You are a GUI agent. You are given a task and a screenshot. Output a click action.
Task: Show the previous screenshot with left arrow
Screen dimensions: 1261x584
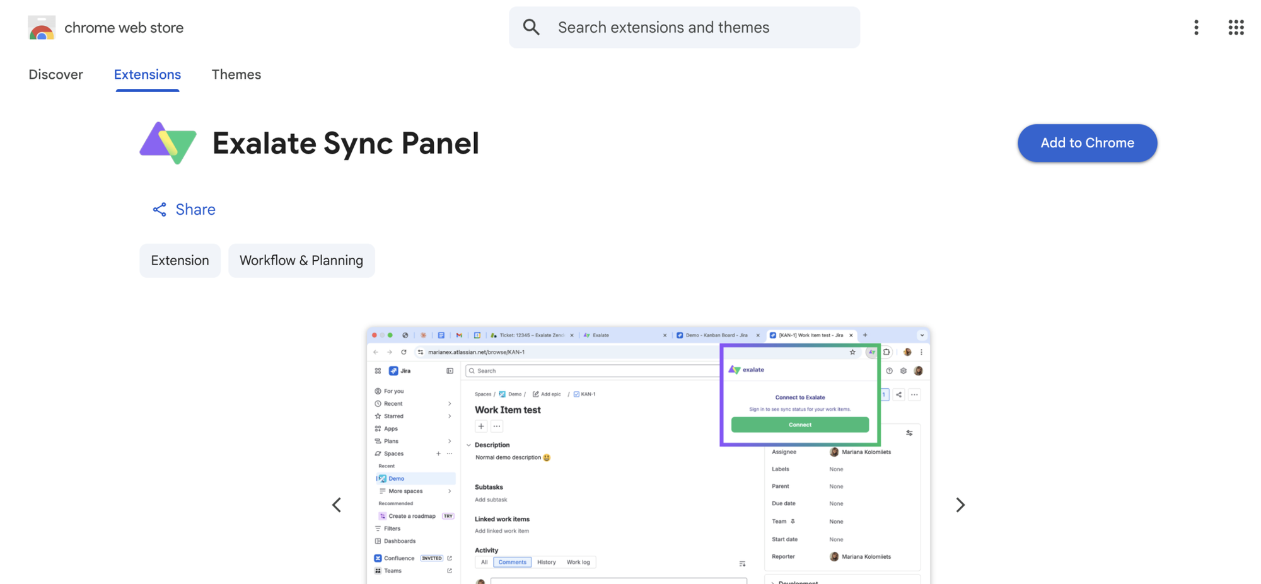pyautogui.click(x=337, y=505)
